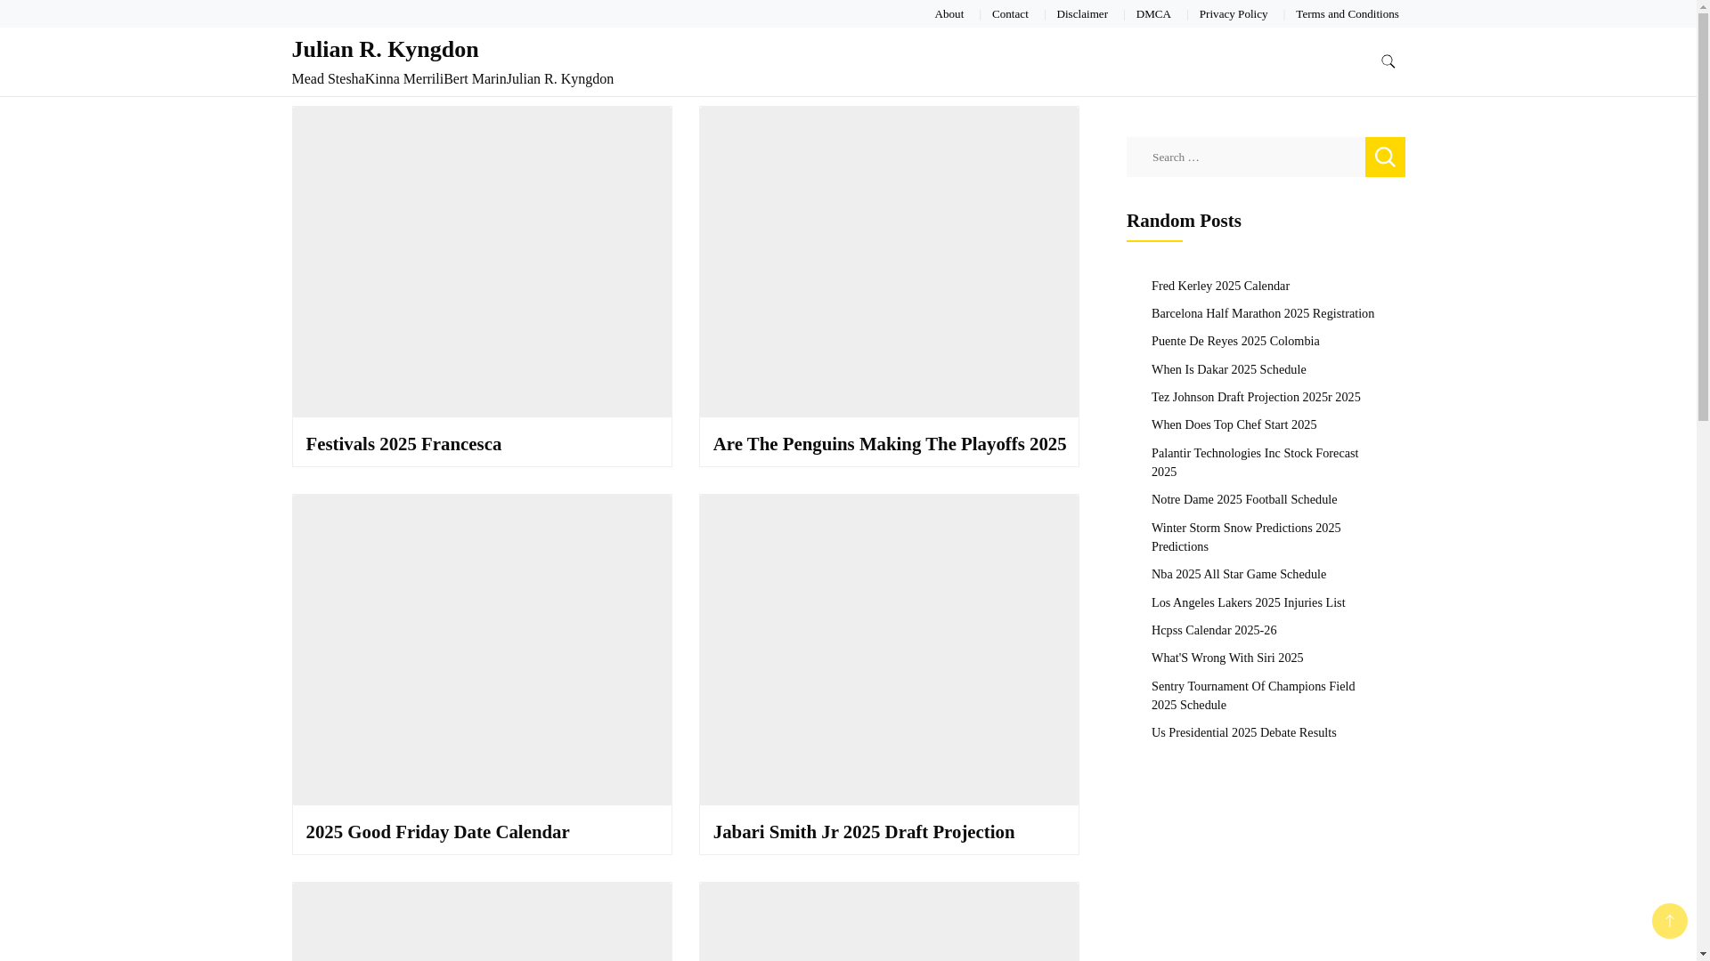Open Are The Penguins Making The Playoffs 2025

[889, 444]
